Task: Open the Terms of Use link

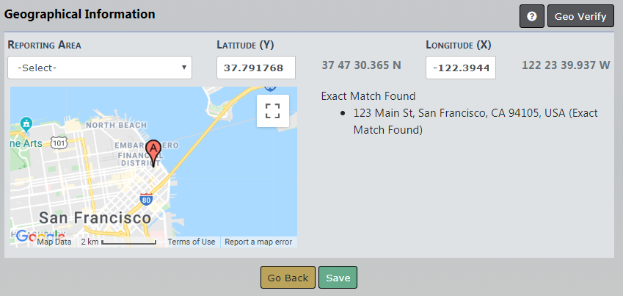Action: point(191,242)
